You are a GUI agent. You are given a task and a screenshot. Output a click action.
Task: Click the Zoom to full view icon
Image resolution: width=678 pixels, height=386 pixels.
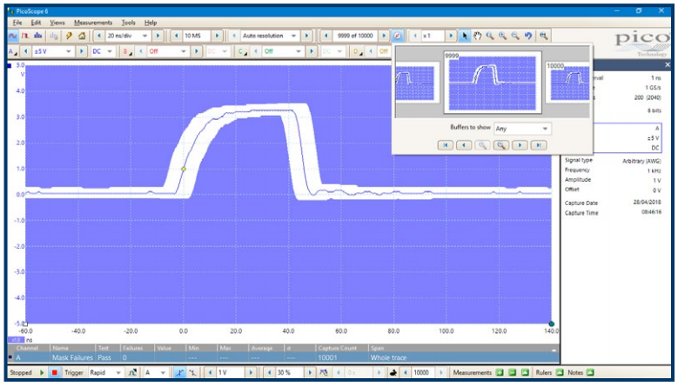543,36
